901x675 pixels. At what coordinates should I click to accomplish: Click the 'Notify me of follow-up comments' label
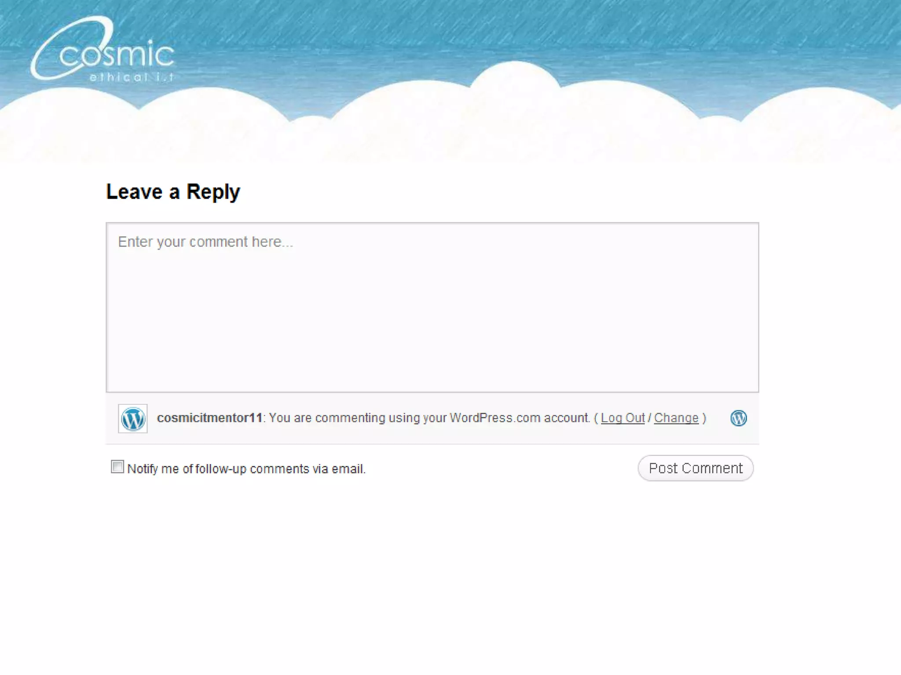246,469
